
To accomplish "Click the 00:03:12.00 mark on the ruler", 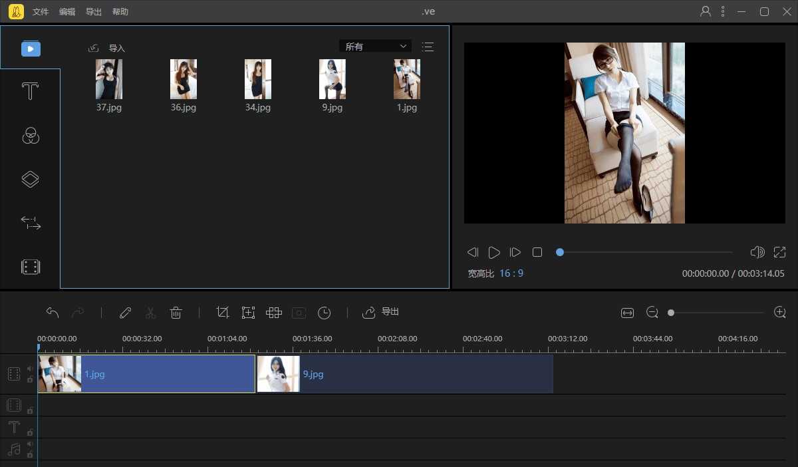I will click(567, 339).
